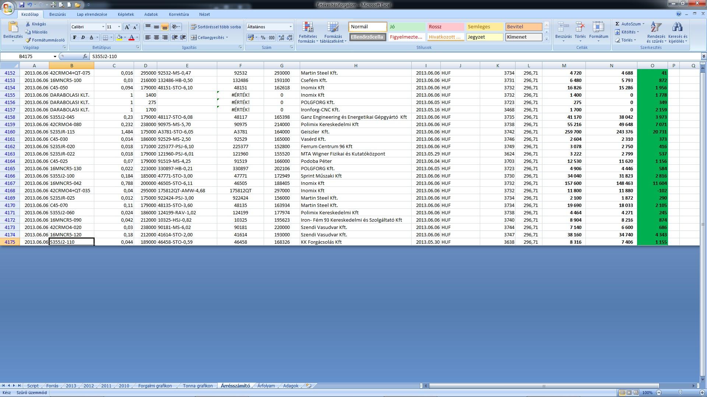The image size is (707, 397).
Task: Increase decimal places
Action: point(281,37)
